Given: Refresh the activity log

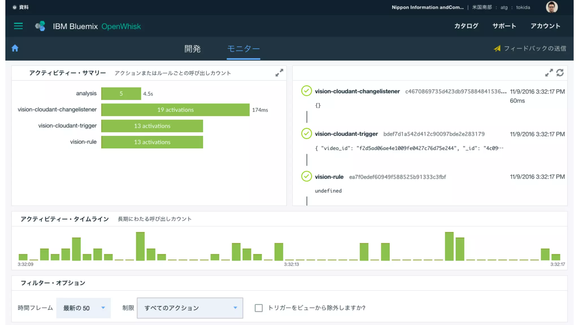Looking at the screenshot, I should (x=560, y=73).
